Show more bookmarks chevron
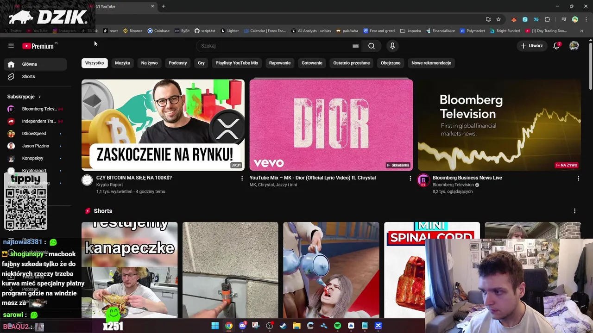Image resolution: width=593 pixels, height=333 pixels. point(582,31)
